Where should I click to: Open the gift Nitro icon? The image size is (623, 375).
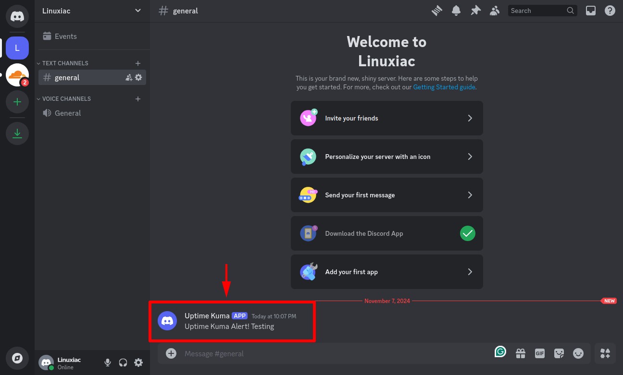[521, 353]
